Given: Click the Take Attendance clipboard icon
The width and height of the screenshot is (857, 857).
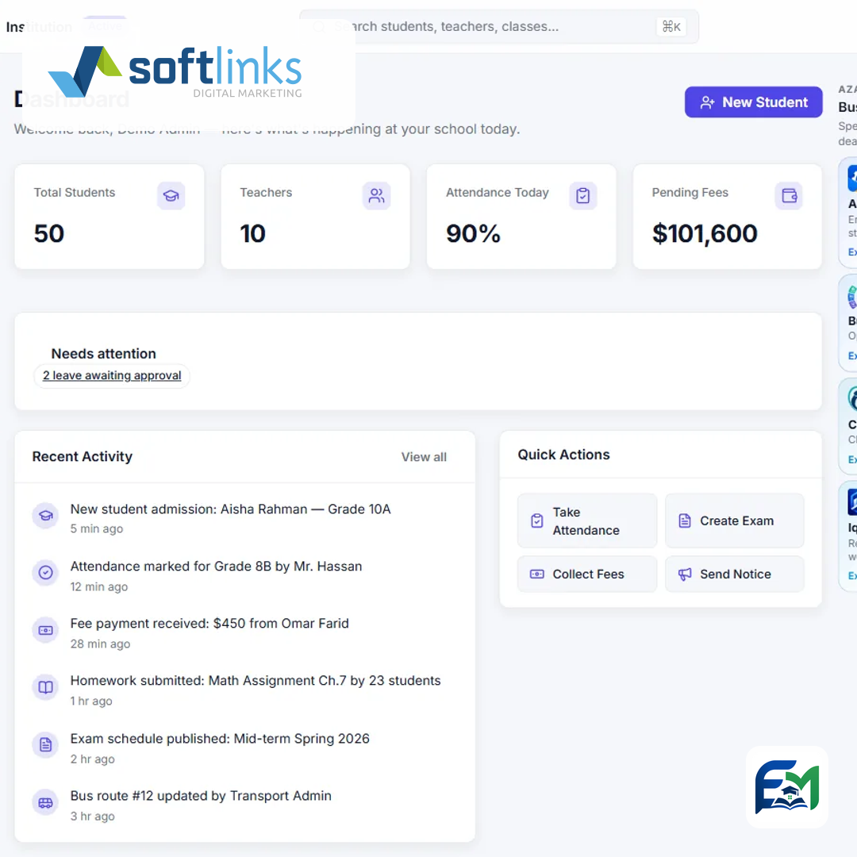Looking at the screenshot, I should [537, 521].
